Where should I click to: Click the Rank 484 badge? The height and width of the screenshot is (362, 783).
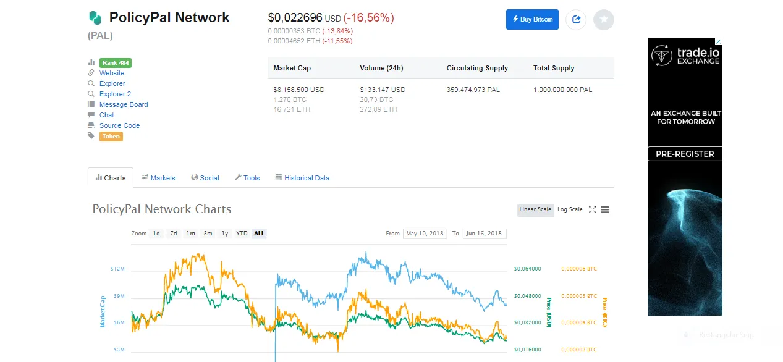[116, 62]
